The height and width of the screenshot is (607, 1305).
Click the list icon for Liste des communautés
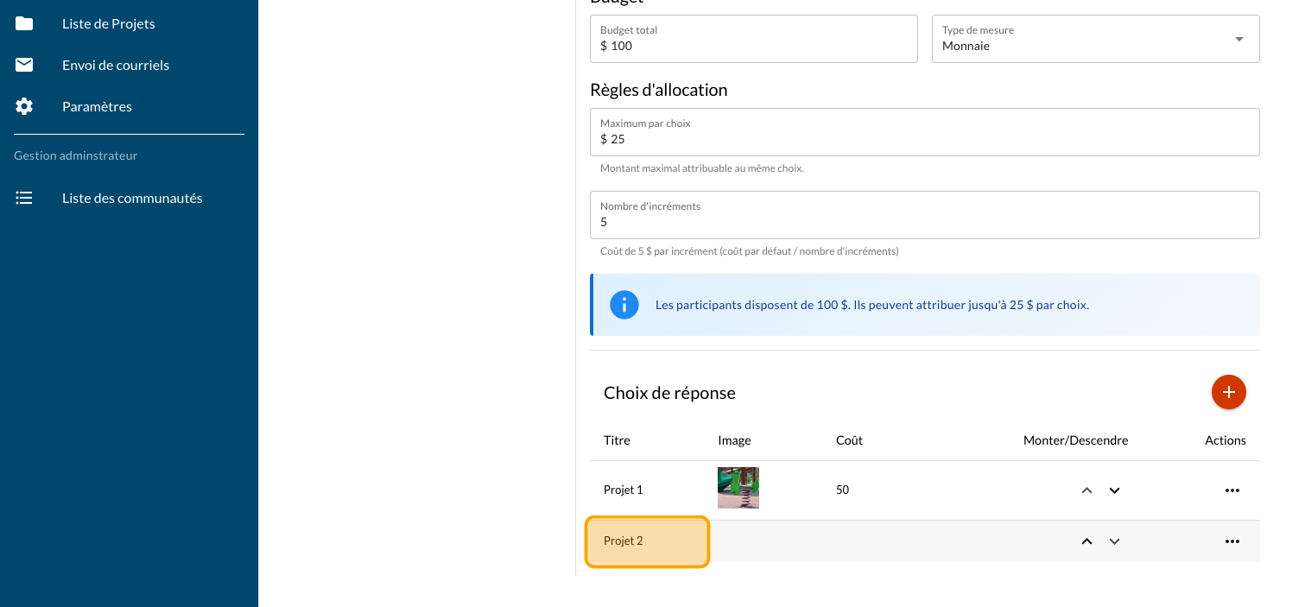[x=24, y=198]
